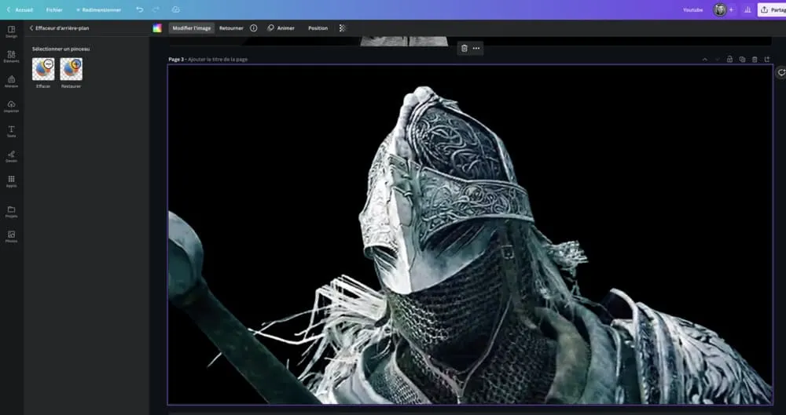Delete Page 3 with header trash icon
Image resolution: width=786 pixels, height=415 pixels.
tap(755, 59)
